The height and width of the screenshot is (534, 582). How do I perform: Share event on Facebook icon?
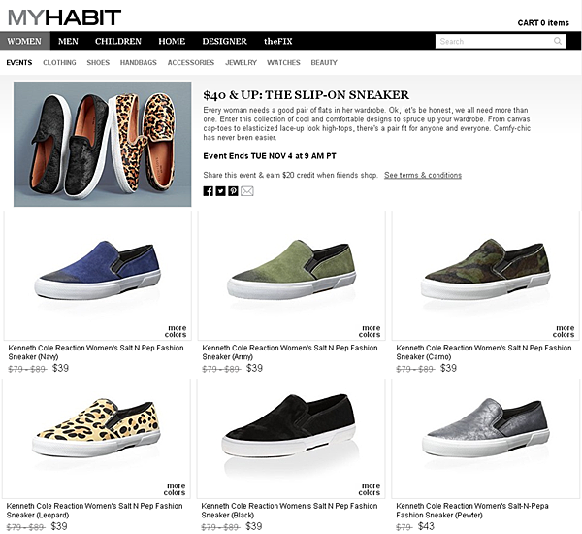(208, 191)
